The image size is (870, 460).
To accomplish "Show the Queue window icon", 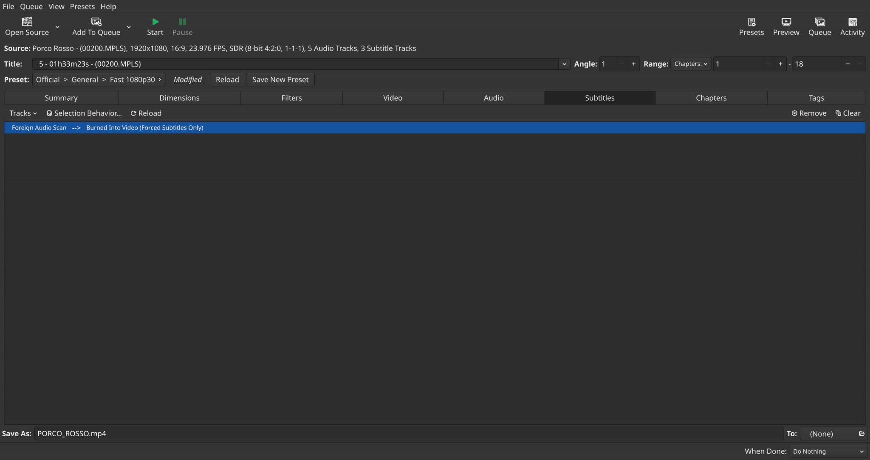I will click(819, 22).
